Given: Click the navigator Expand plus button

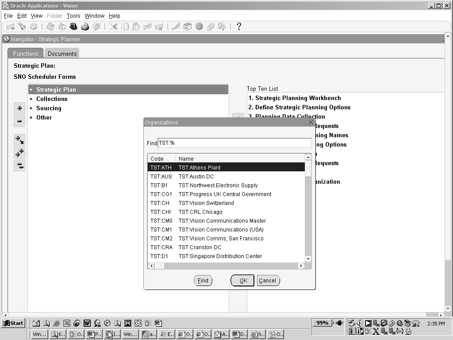Looking at the screenshot, I should coord(19,108).
